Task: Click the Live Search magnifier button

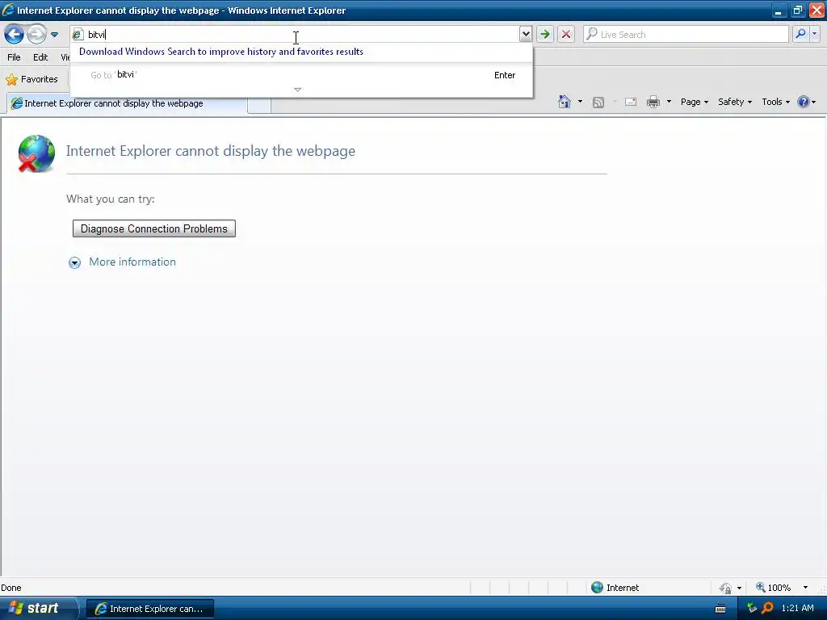Action: click(800, 34)
